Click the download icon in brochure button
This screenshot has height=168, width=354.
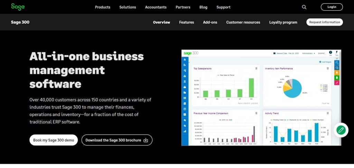146,140
